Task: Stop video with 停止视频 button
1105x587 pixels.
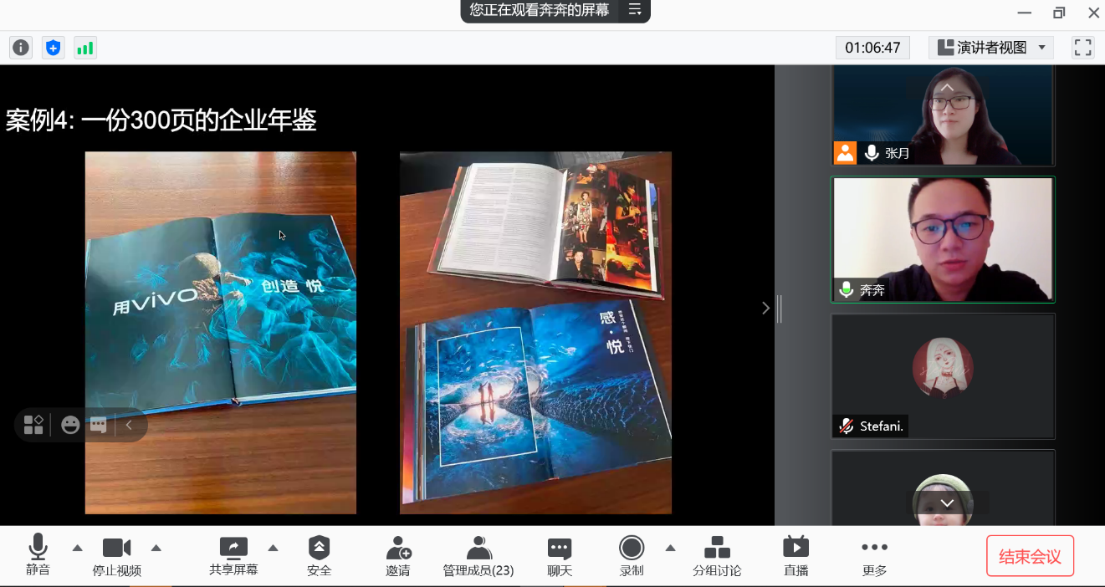Action: click(x=116, y=556)
